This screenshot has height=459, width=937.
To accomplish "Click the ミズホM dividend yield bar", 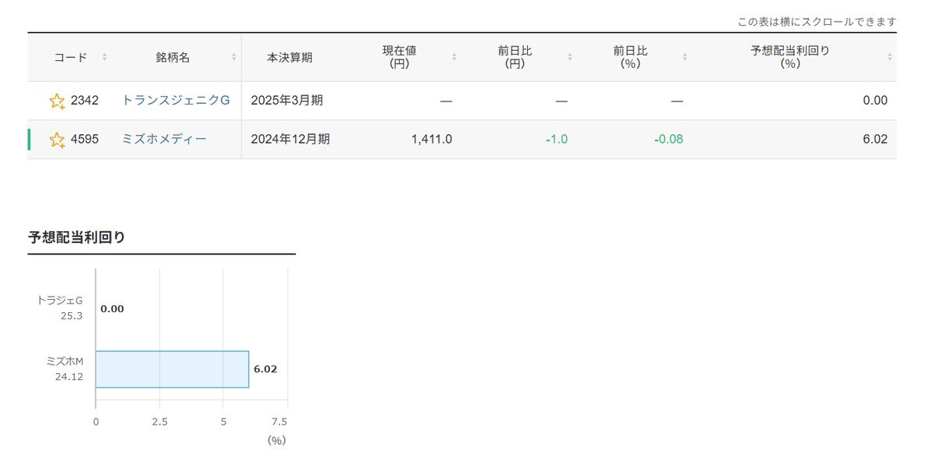I will [x=172, y=369].
